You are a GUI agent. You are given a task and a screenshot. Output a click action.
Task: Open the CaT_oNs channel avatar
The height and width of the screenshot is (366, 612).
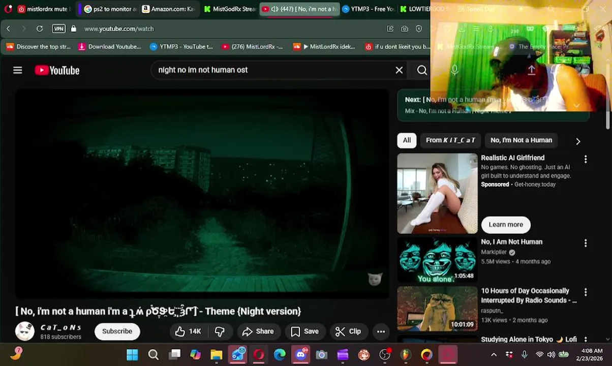(25, 331)
